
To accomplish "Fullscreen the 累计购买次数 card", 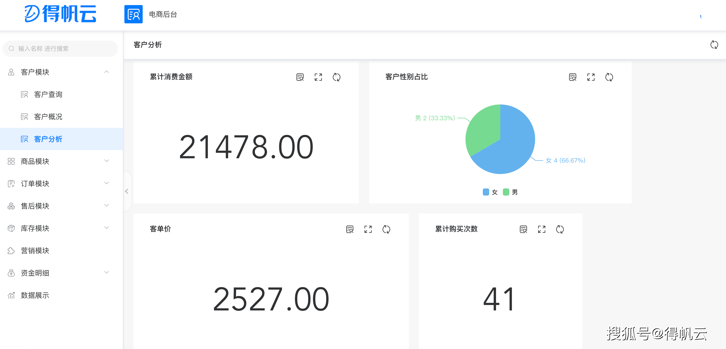I will click(541, 229).
